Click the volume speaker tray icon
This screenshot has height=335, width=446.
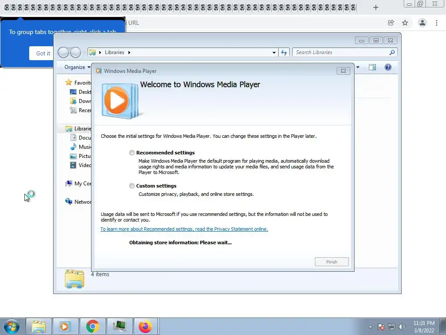402,327
